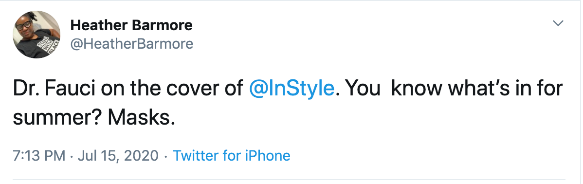The height and width of the screenshot is (184, 583).
Task: Open the down-arrow caret on the tweet
Action: pyautogui.click(x=558, y=23)
